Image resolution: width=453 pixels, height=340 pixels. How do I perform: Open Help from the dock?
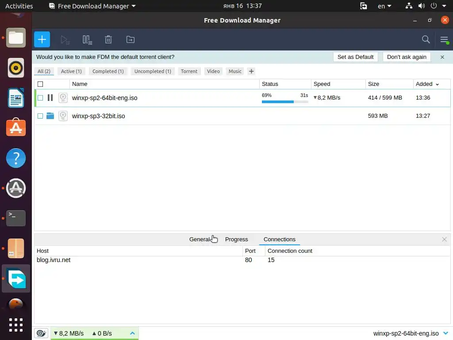(x=16, y=158)
